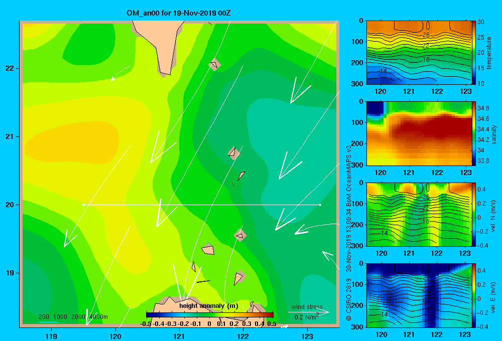
Task: Click the '0.5' end value on height anomaly scale
Action: (x=272, y=324)
